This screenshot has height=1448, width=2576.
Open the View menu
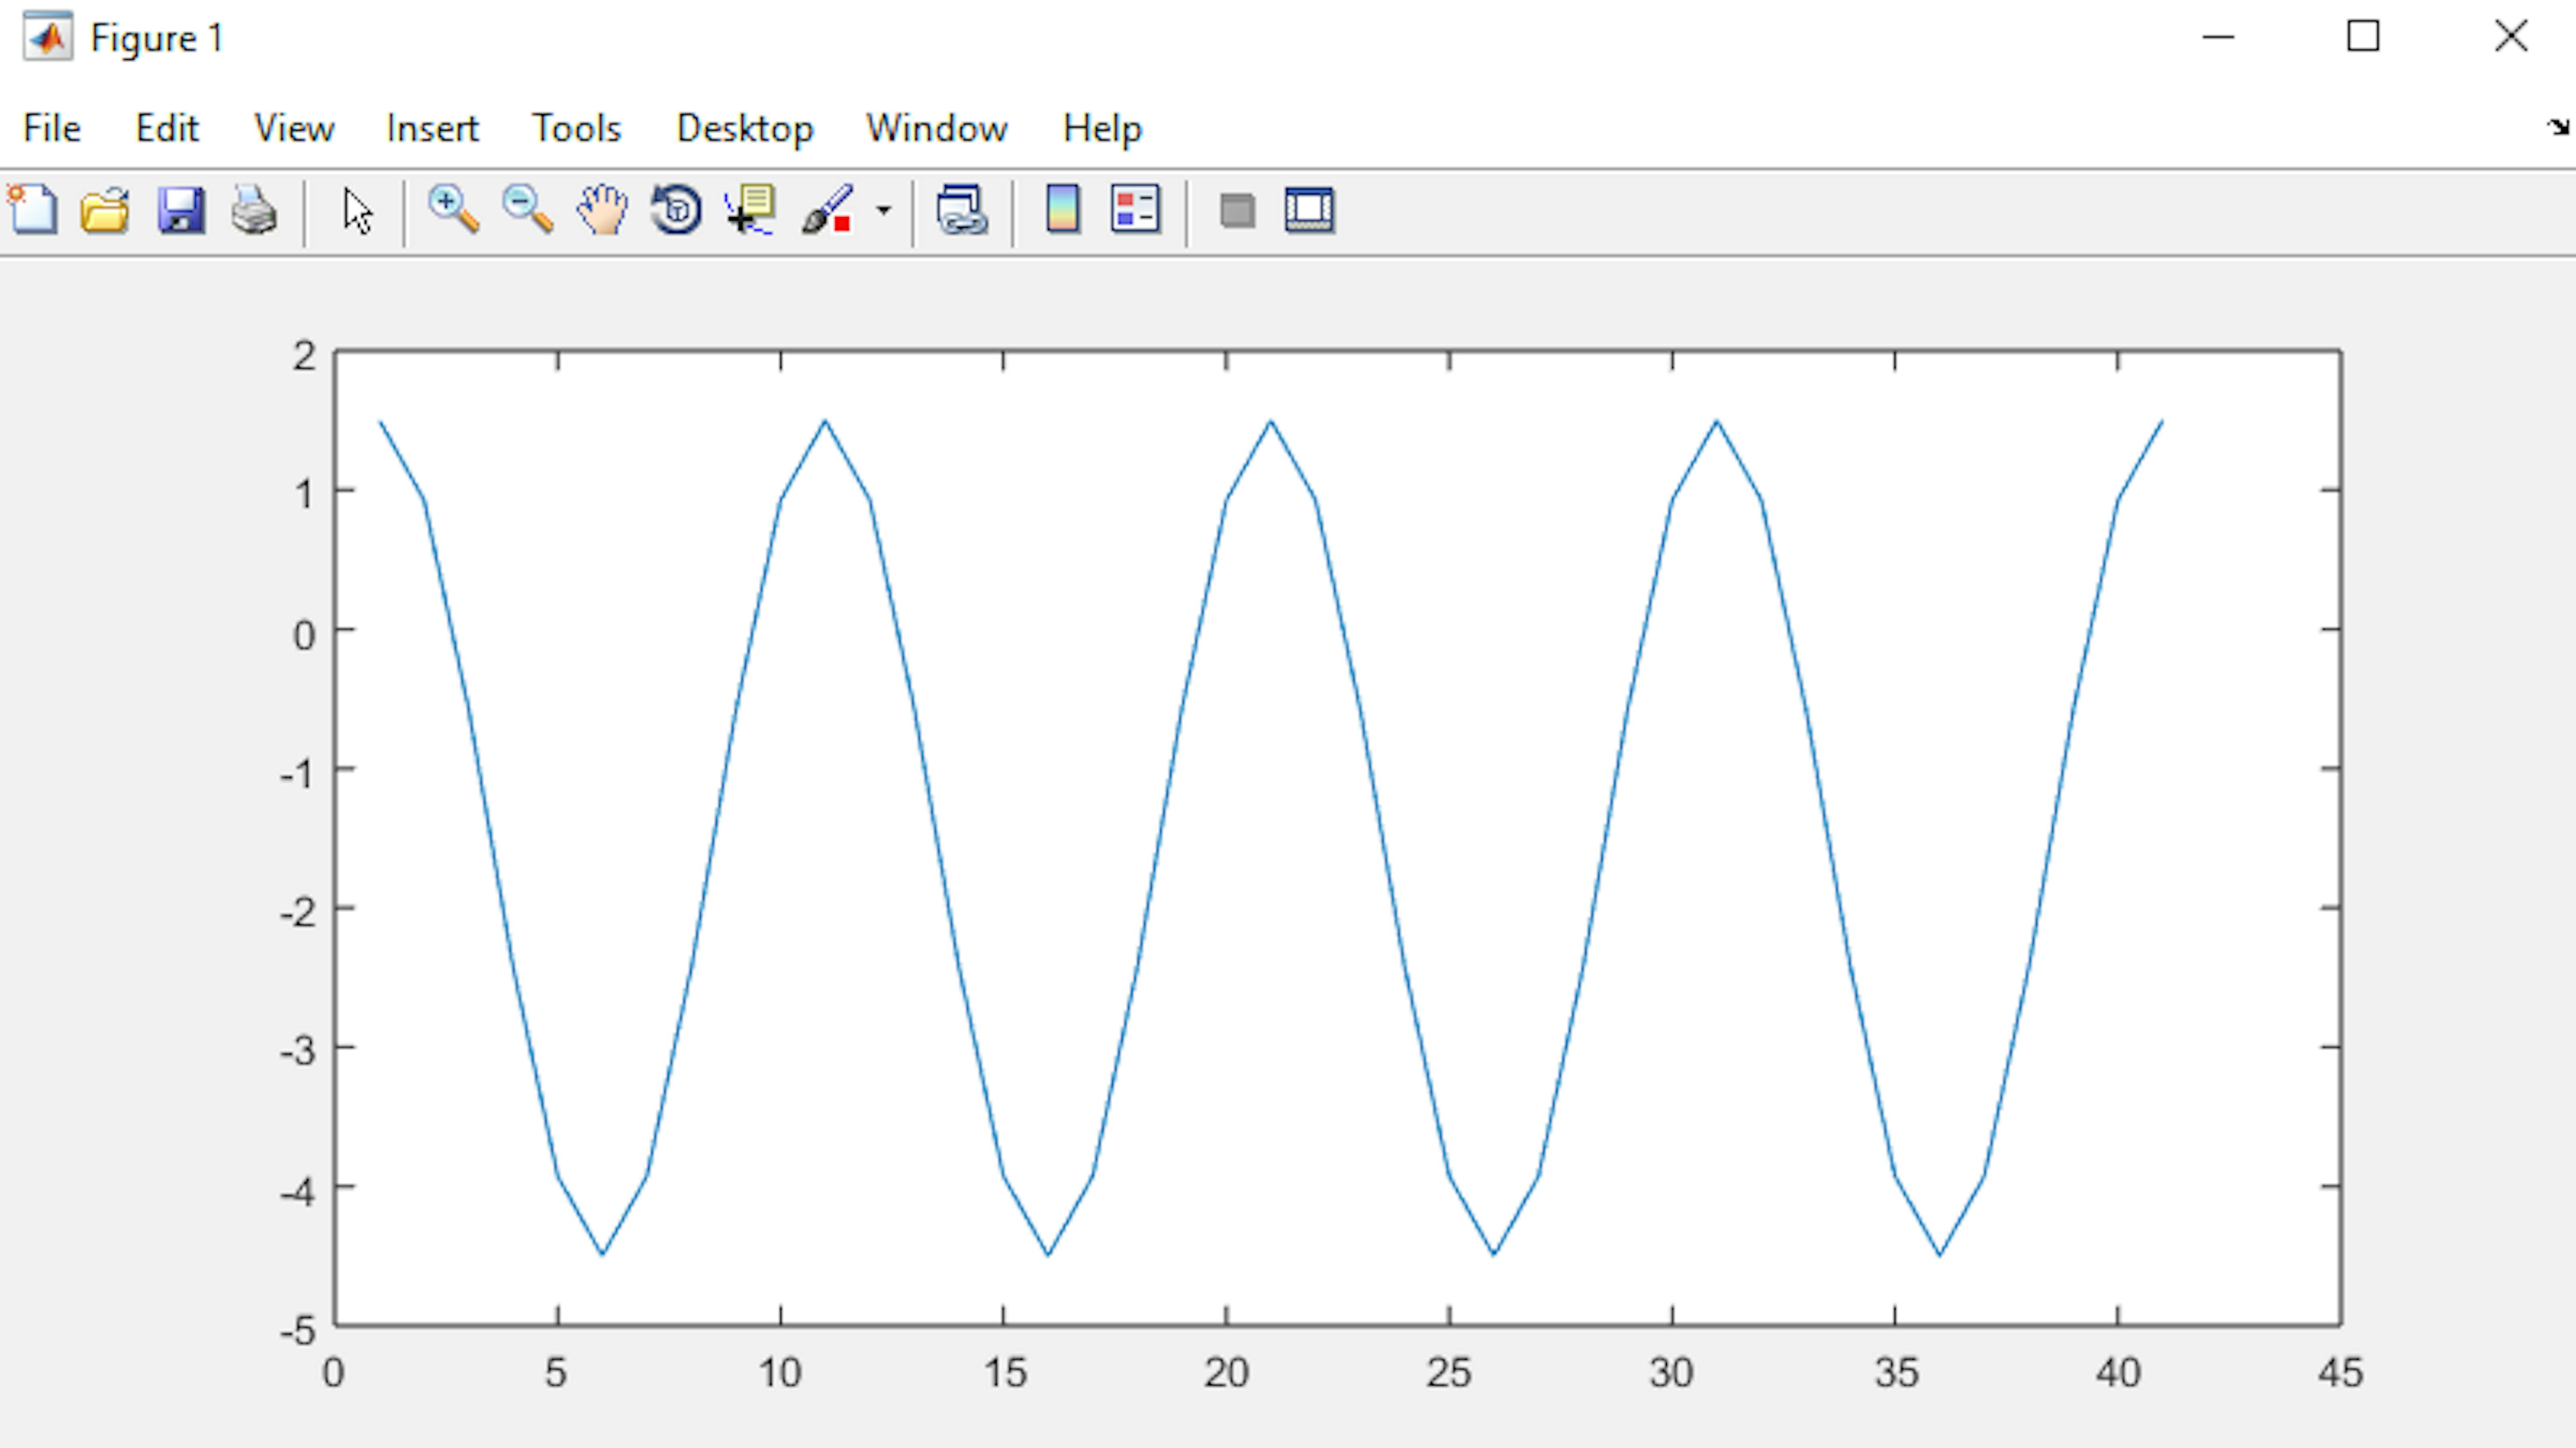[x=294, y=128]
